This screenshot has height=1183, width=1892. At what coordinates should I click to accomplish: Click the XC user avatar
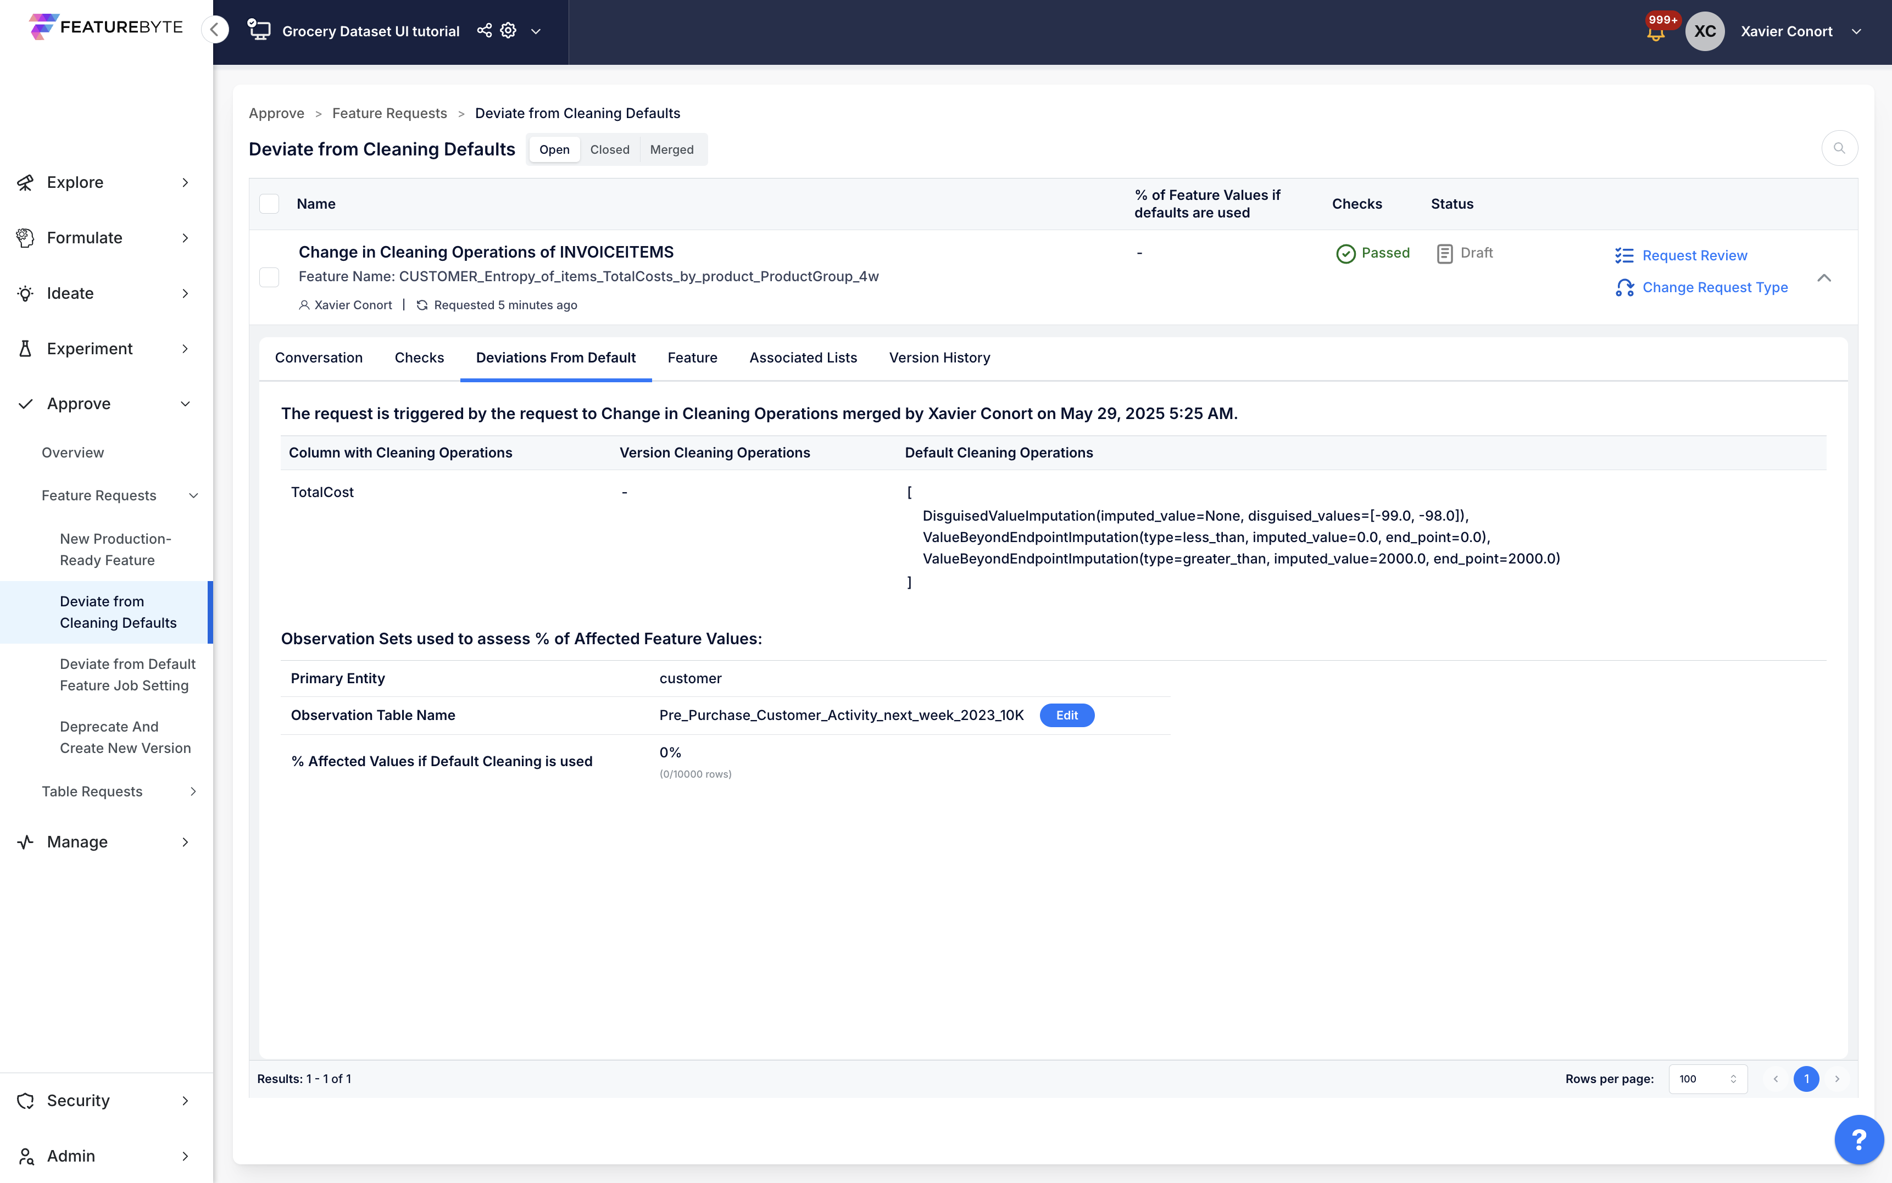1705,31
